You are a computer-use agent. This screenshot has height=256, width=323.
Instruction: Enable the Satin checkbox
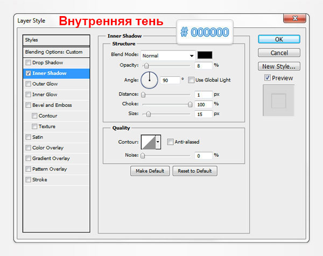click(28, 137)
